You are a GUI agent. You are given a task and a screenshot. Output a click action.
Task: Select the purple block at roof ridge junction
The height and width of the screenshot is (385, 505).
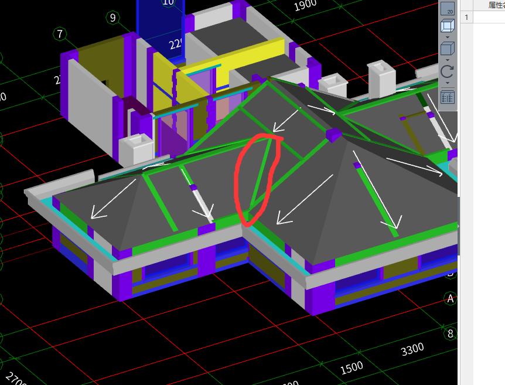coord(334,134)
